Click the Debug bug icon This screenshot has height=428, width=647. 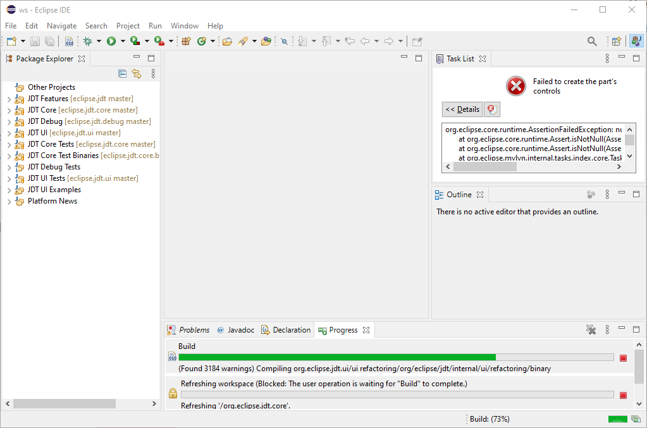click(87, 41)
